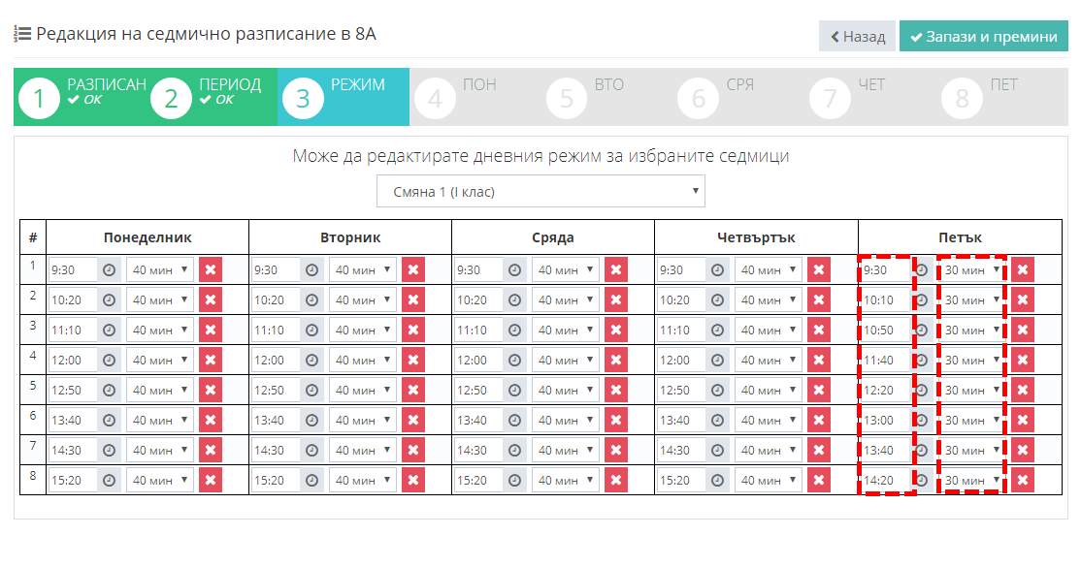Screen dimensions: 1081x567
Task: Click the Назад back button
Action: (x=857, y=37)
